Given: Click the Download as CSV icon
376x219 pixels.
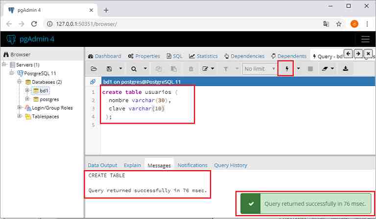Looking at the screenshot, I should (345, 69).
